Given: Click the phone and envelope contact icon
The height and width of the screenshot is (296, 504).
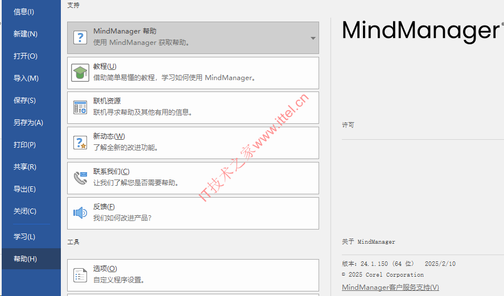Looking at the screenshot, I should [x=80, y=178].
